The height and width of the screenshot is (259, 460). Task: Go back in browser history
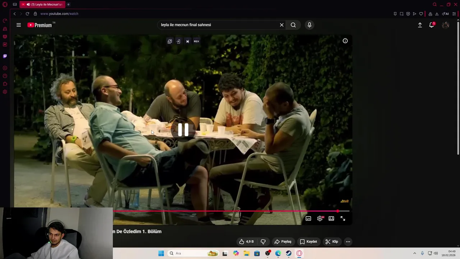14,14
